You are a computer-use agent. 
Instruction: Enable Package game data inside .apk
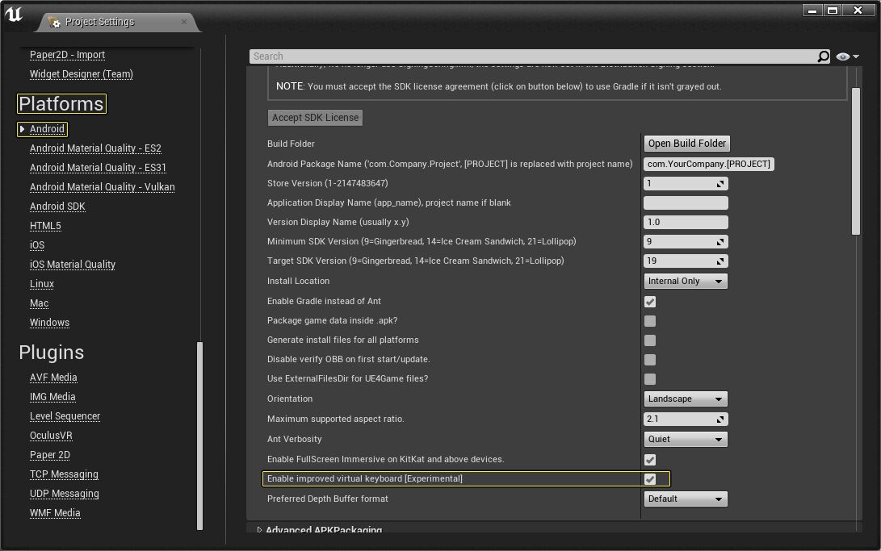[x=650, y=321]
